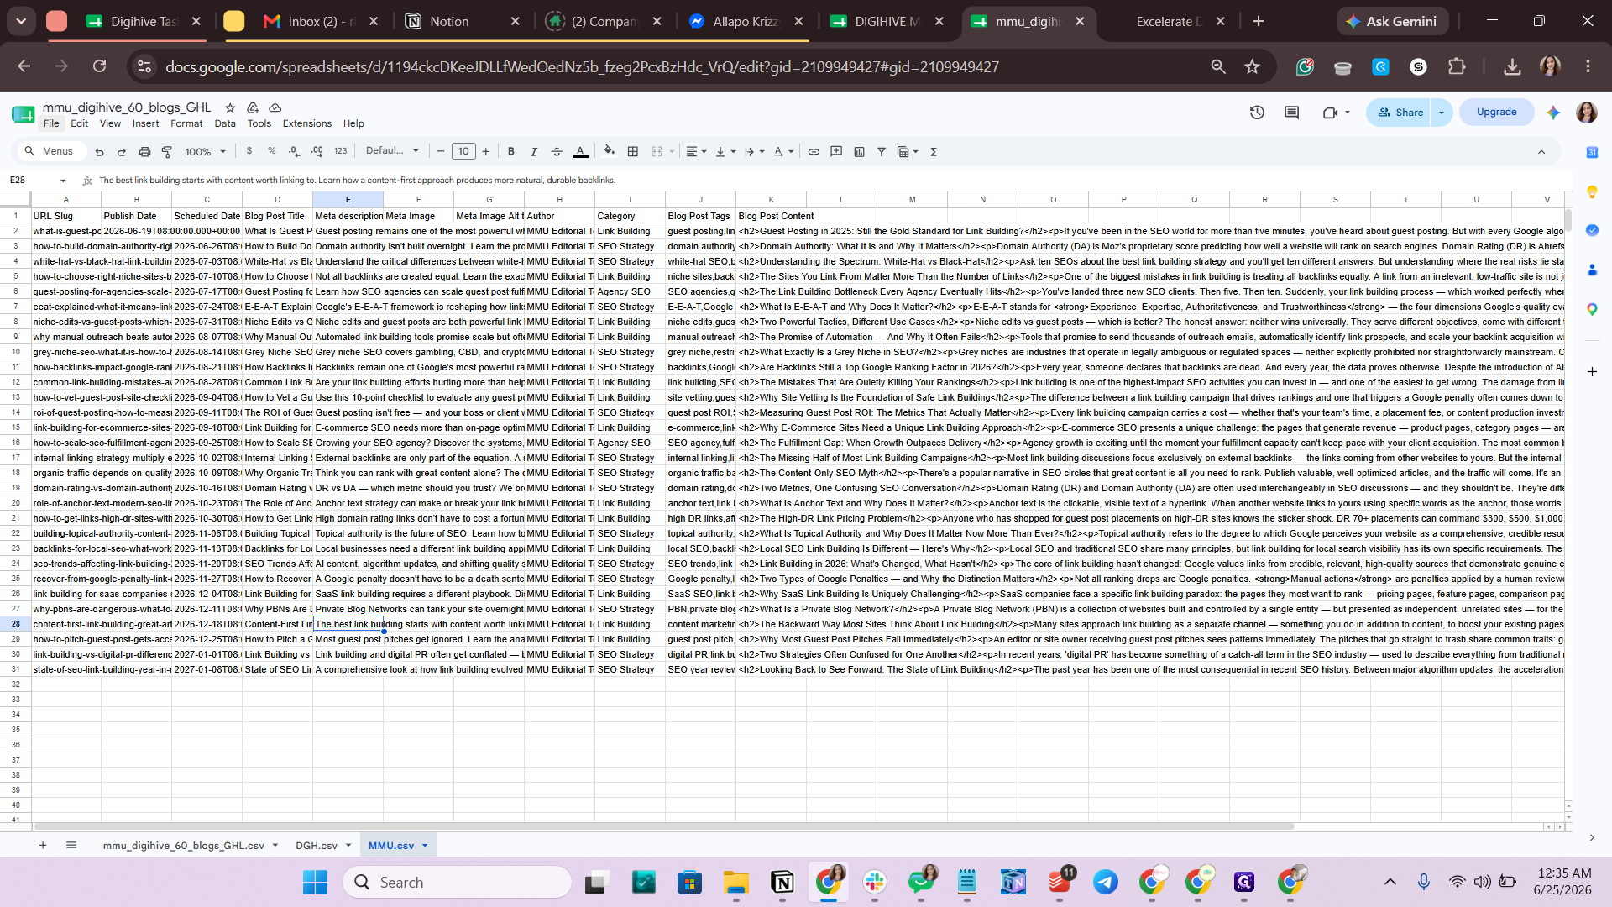Decrease font size minus button
The height and width of the screenshot is (907, 1612).
(441, 151)
